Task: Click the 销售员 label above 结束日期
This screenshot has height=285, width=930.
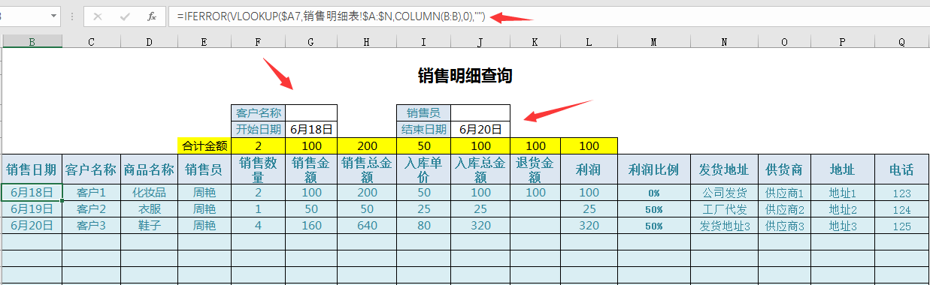Action: (x=423, y=112)
